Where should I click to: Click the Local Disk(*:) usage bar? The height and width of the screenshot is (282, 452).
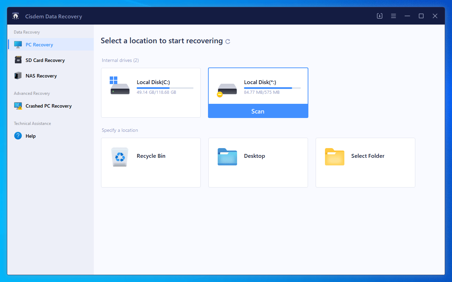tap(272, 88)
